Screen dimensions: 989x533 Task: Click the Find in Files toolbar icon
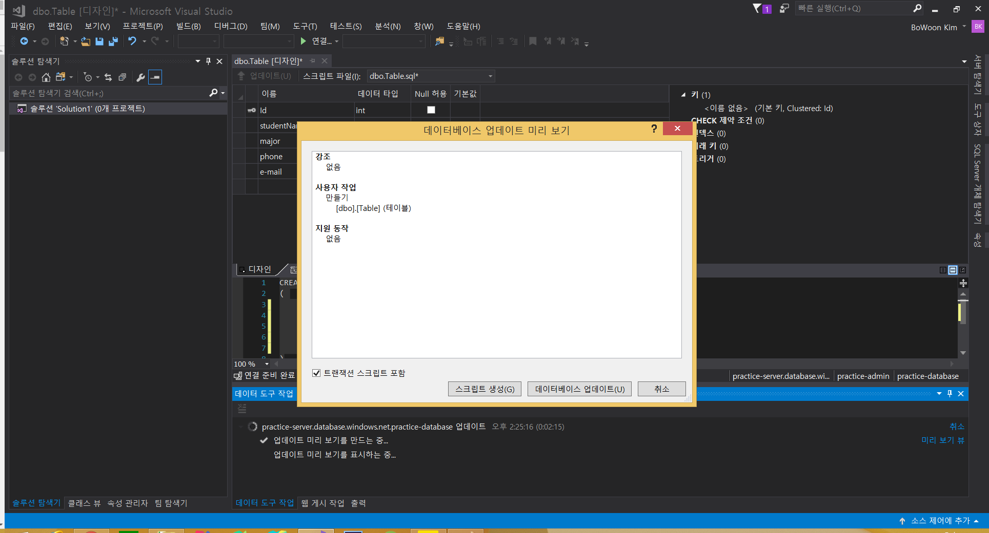439,41
